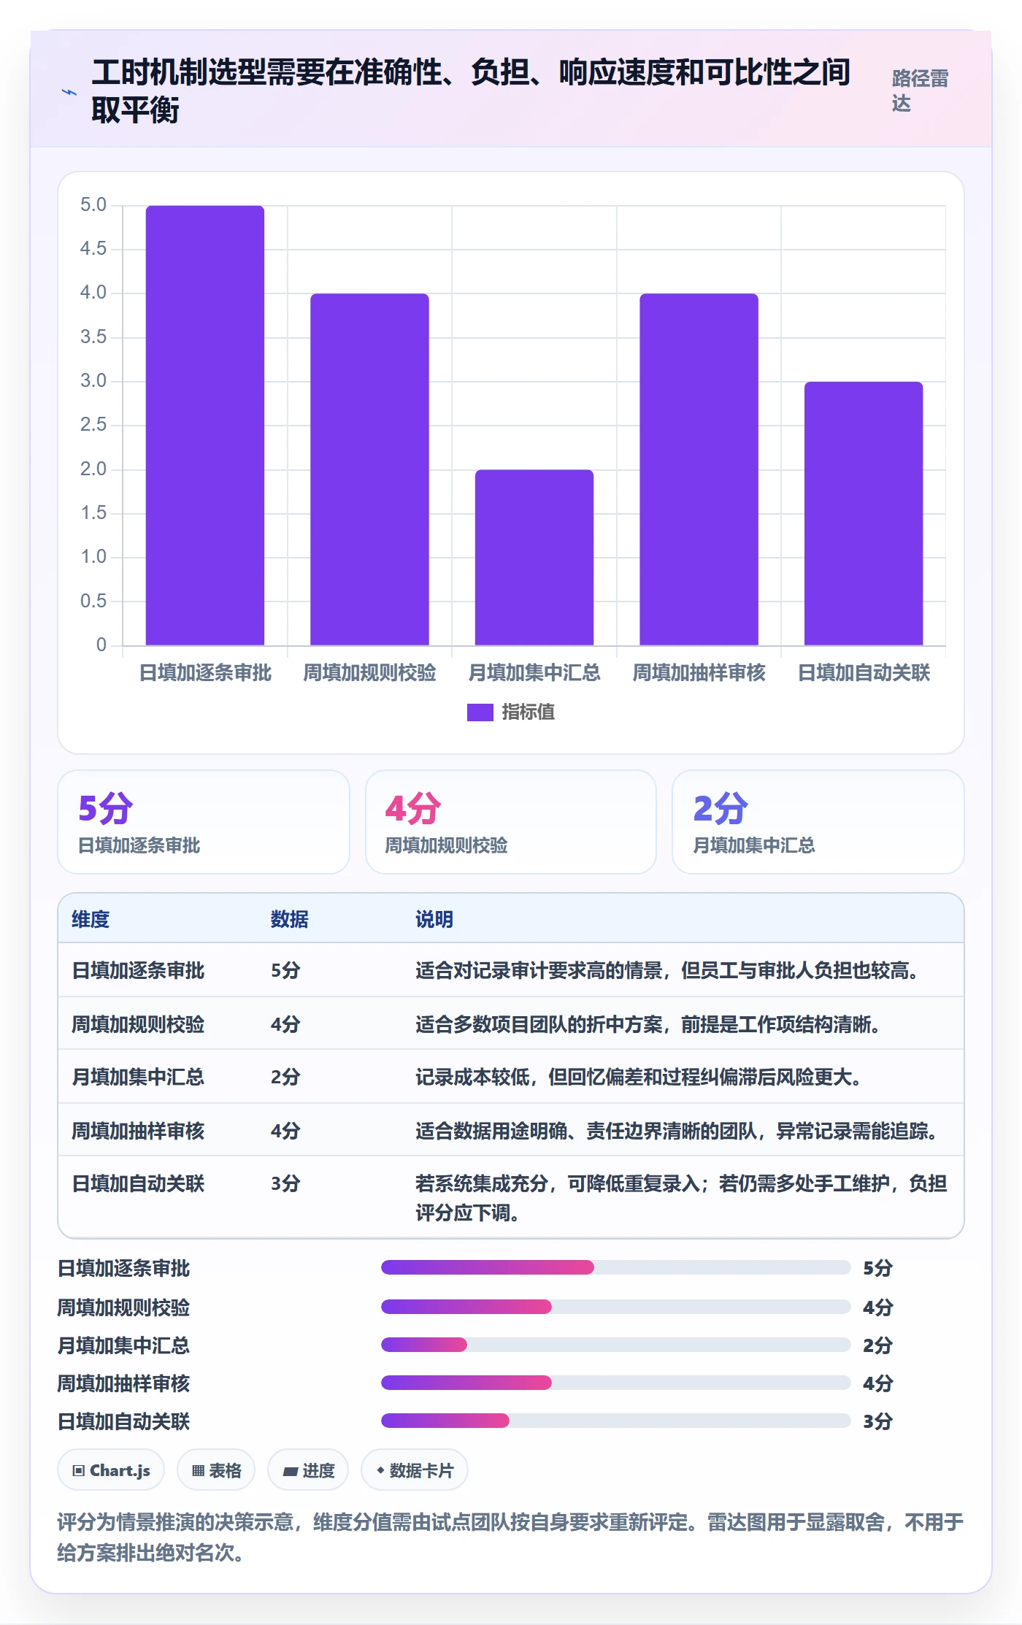Click the 进度 tag chip

click(308, 1470)
